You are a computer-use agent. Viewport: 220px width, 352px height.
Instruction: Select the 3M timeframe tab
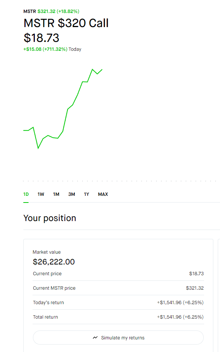71,194
